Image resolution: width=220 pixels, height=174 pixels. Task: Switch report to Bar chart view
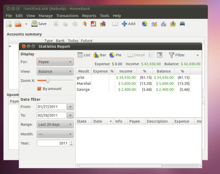point(100,55)
